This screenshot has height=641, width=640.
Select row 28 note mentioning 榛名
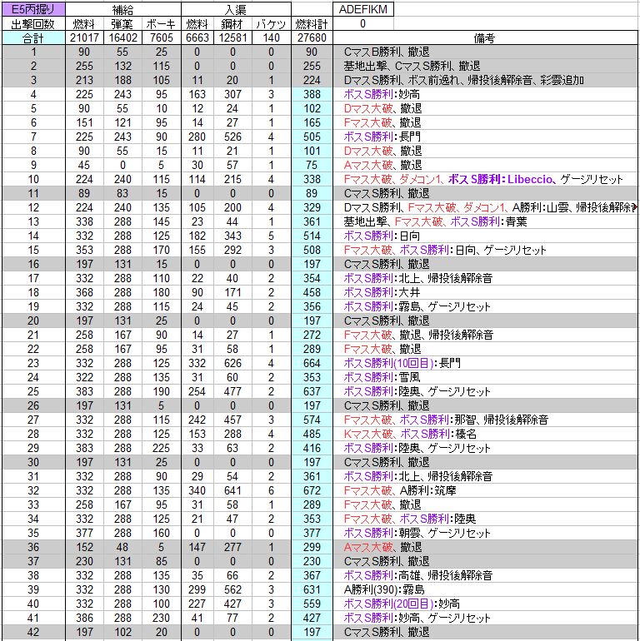[411, 435]
